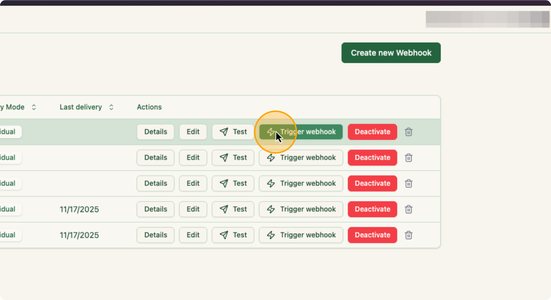This screenshot has width=551, height=300.
Task: Delete the first webhook using its trash icon
Action: (409, 132)
